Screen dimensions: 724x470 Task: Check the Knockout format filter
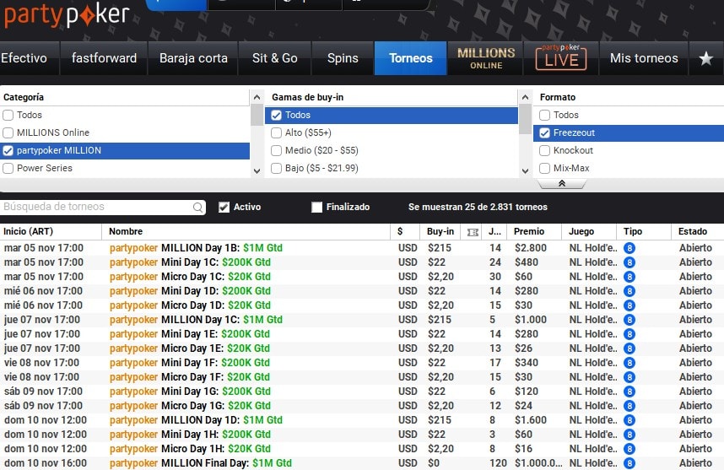[544, 150]
